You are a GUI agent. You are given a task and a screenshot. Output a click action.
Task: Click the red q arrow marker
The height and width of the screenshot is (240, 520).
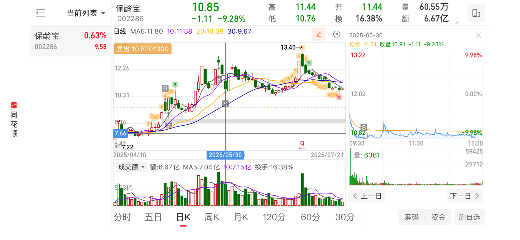[302, 144]
